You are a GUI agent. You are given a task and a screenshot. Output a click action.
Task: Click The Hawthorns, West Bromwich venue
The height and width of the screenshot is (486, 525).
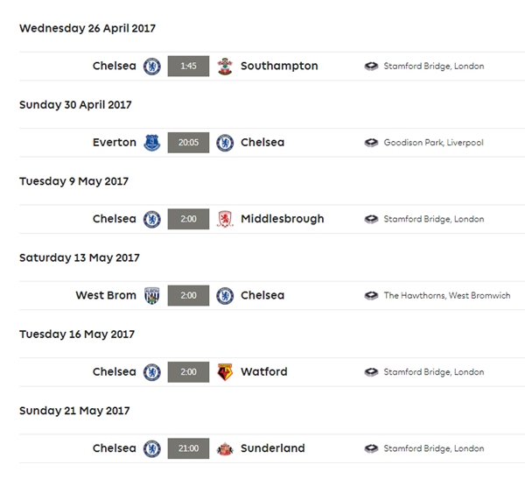click(x=447, y=296)
